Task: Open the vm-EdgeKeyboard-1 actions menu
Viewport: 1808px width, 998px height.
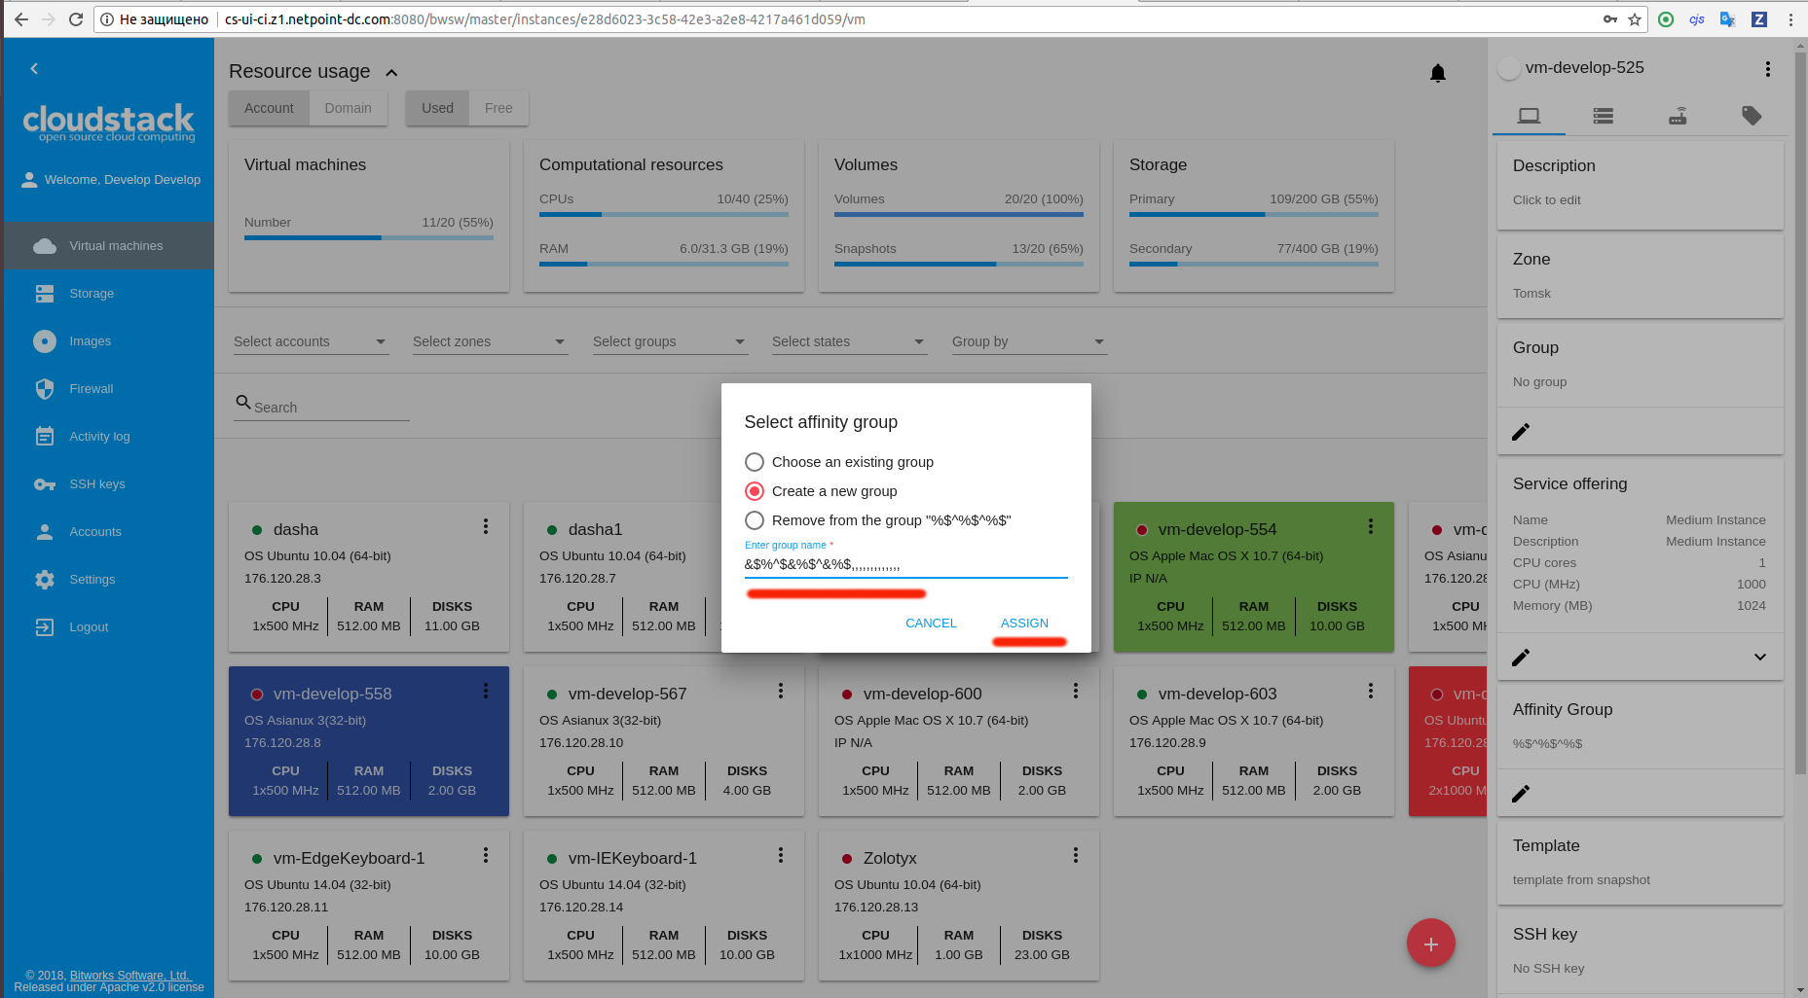Action: tap(485, 855)
